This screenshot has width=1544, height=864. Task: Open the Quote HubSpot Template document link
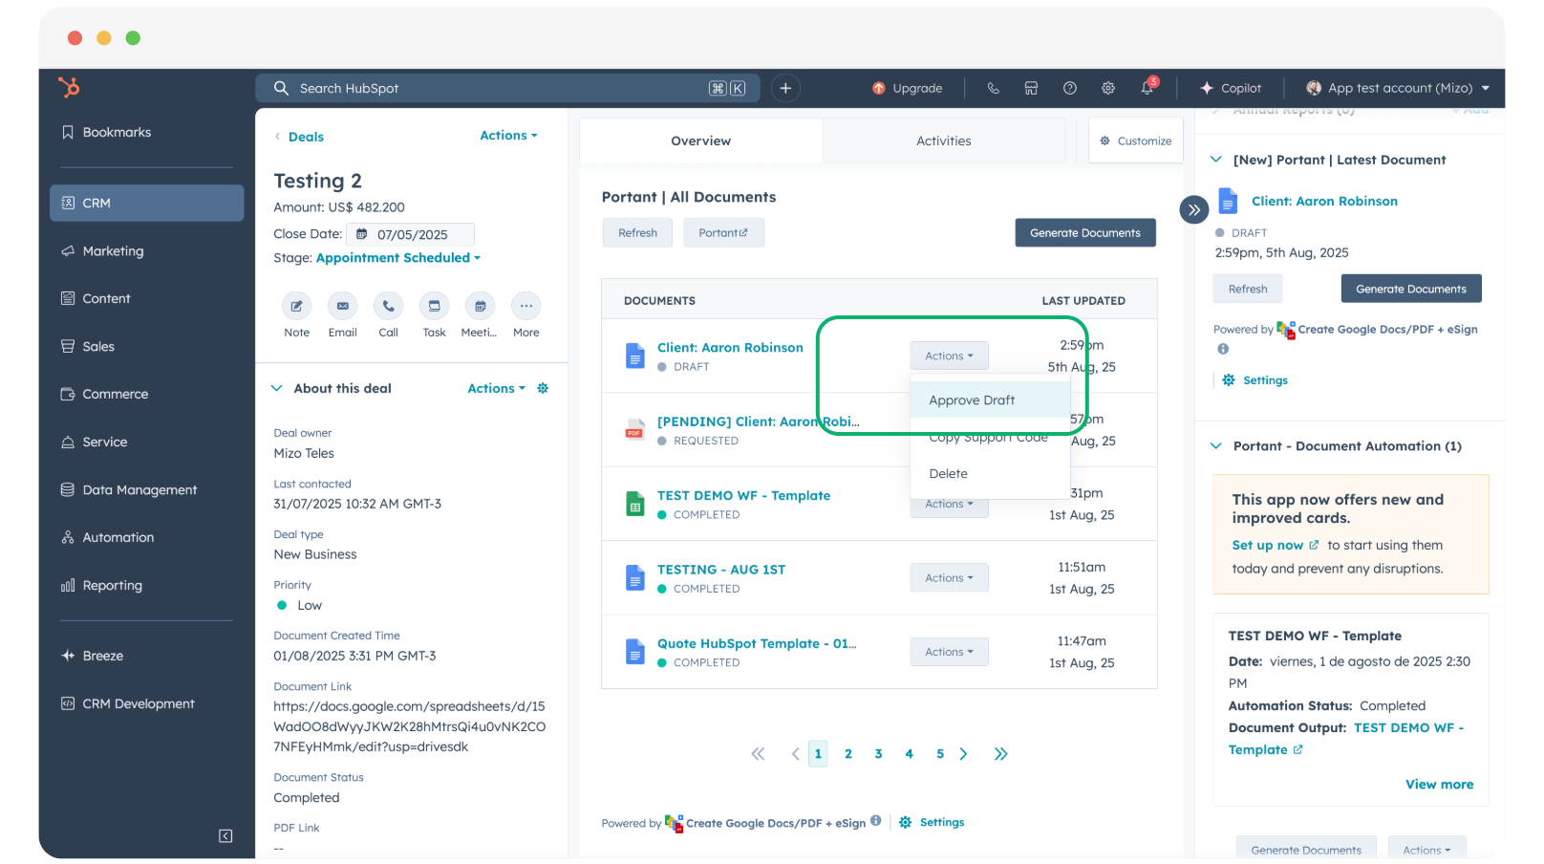click(756, 644)
